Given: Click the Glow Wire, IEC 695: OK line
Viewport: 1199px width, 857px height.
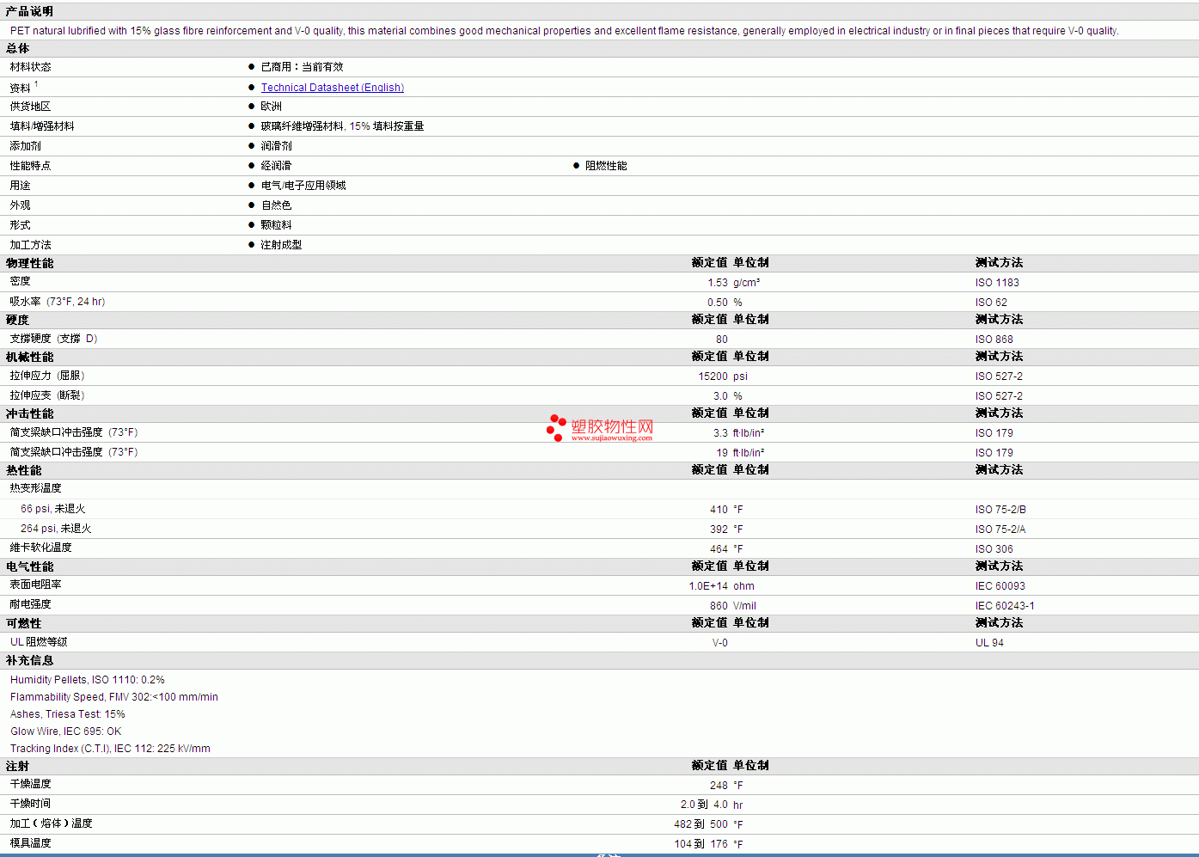Looking at the screenshot, I should (66, 732).
